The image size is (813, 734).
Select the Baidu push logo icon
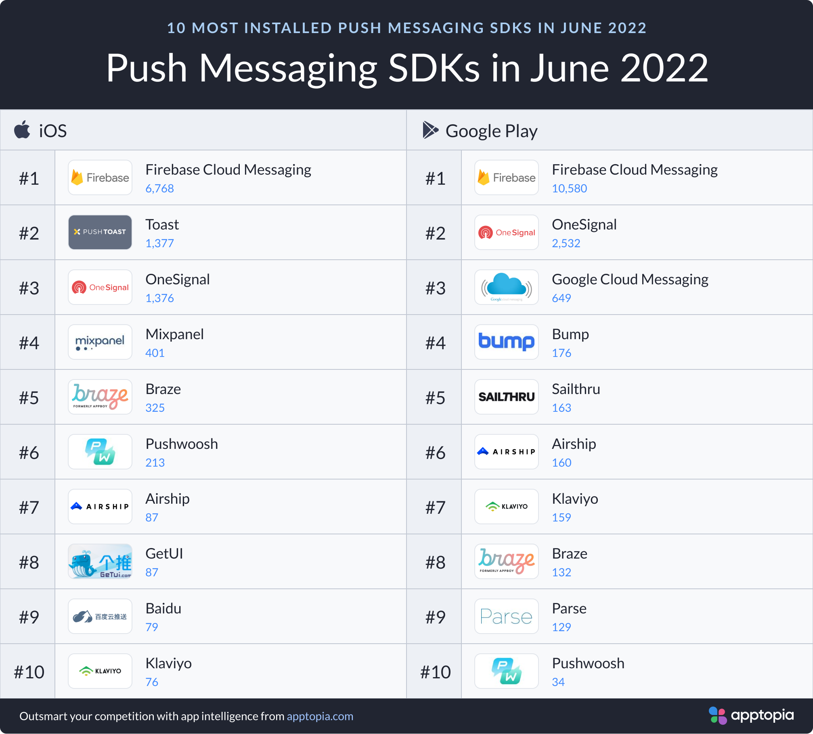100,616
